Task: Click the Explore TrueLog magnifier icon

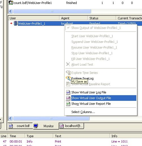Action: [68, 78]
